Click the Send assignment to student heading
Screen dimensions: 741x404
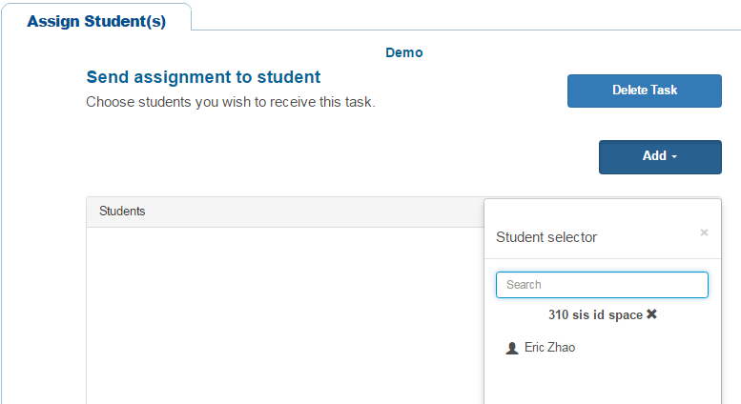coord(203,77)
